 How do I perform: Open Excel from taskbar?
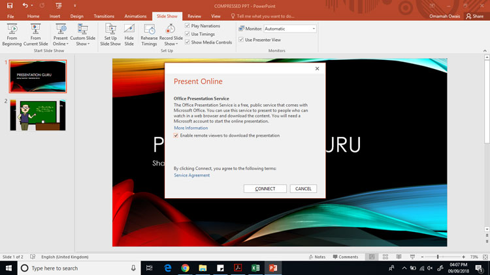coord(255,268)
